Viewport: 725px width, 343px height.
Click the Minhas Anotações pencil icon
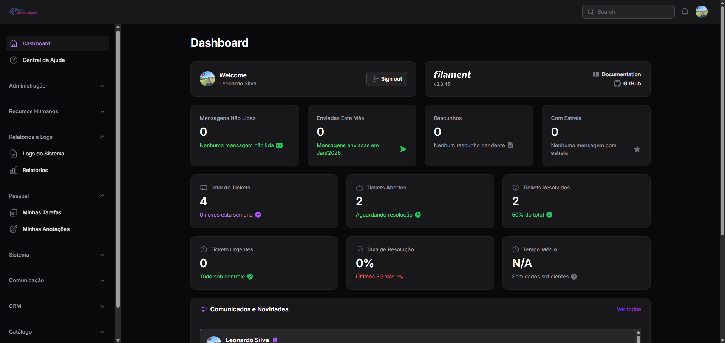[14, 229]
